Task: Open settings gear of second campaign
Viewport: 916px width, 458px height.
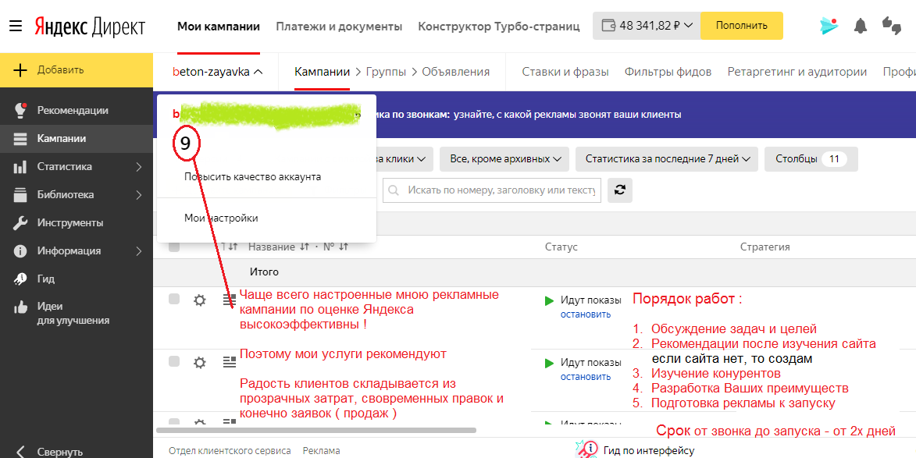Action: (x=200, y=362)
